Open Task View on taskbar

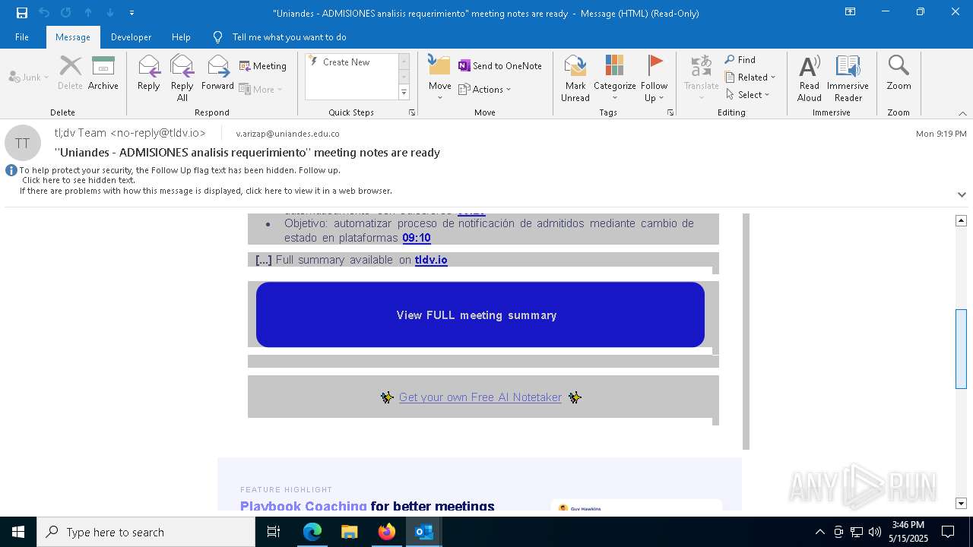tap(274, 532)
